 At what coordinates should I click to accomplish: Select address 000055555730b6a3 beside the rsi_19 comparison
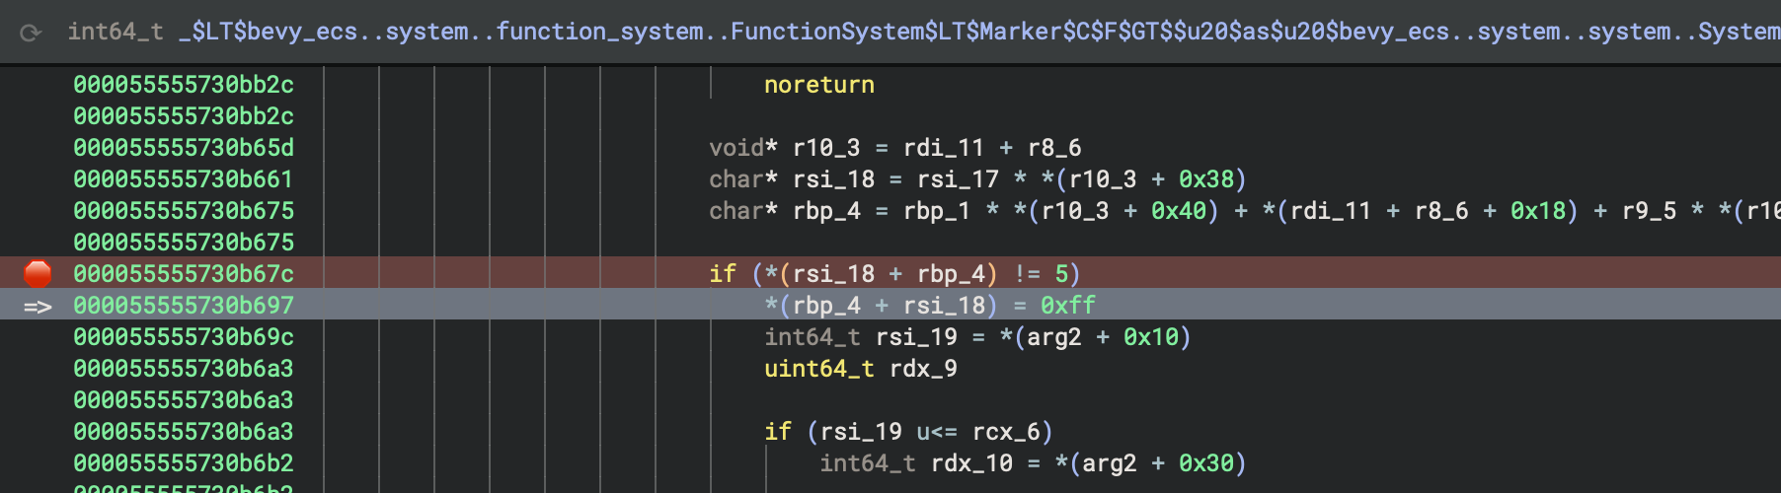pos(184,432)
